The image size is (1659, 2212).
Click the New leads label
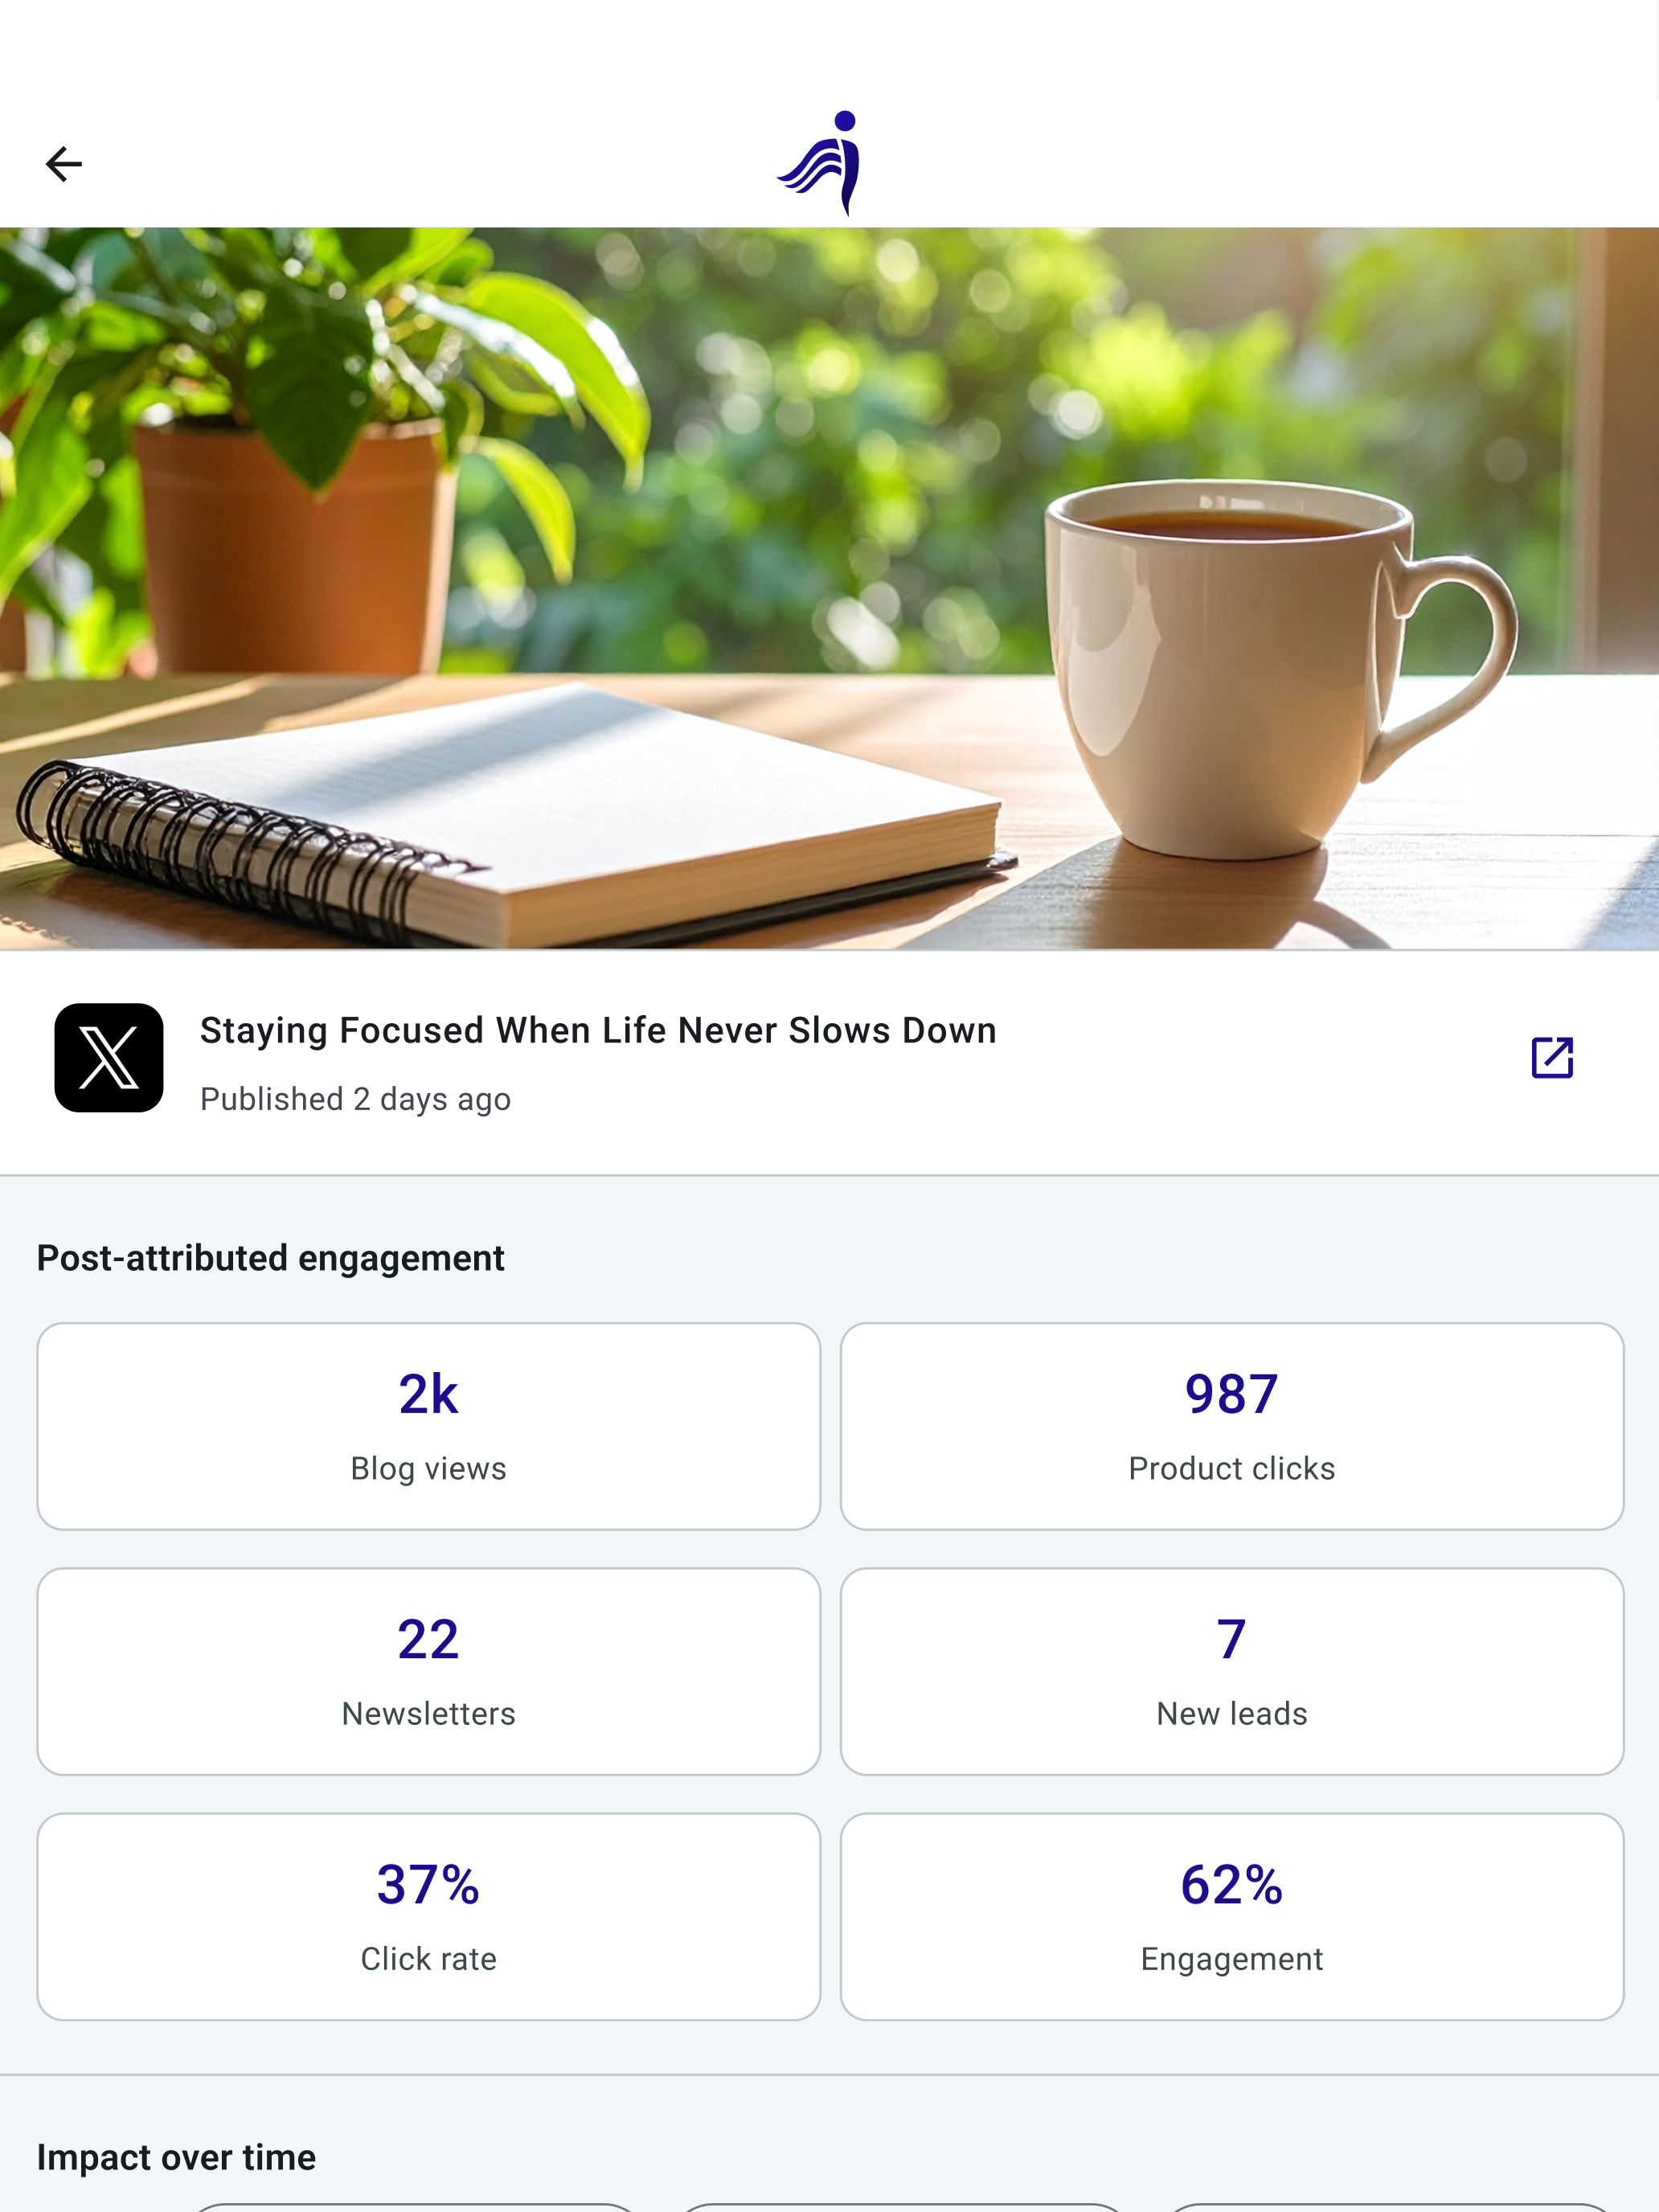tap(1232, 1713)
